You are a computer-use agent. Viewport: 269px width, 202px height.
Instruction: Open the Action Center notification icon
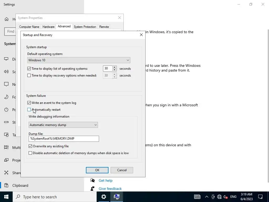point(260,197)
